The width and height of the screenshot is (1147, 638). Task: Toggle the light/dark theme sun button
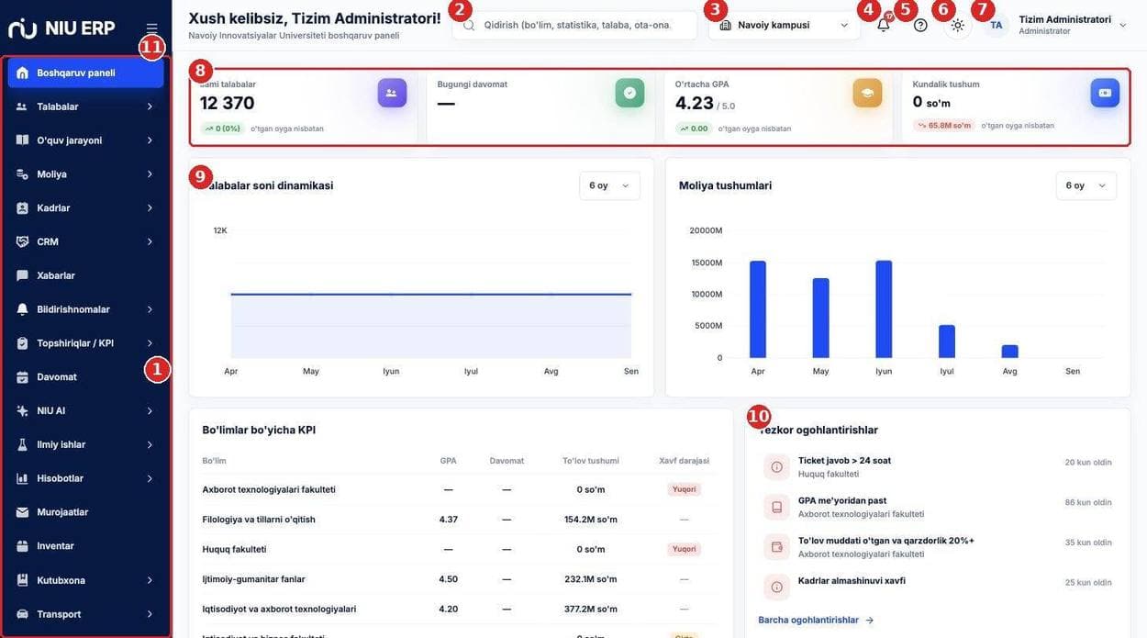[x=957, y=25]
